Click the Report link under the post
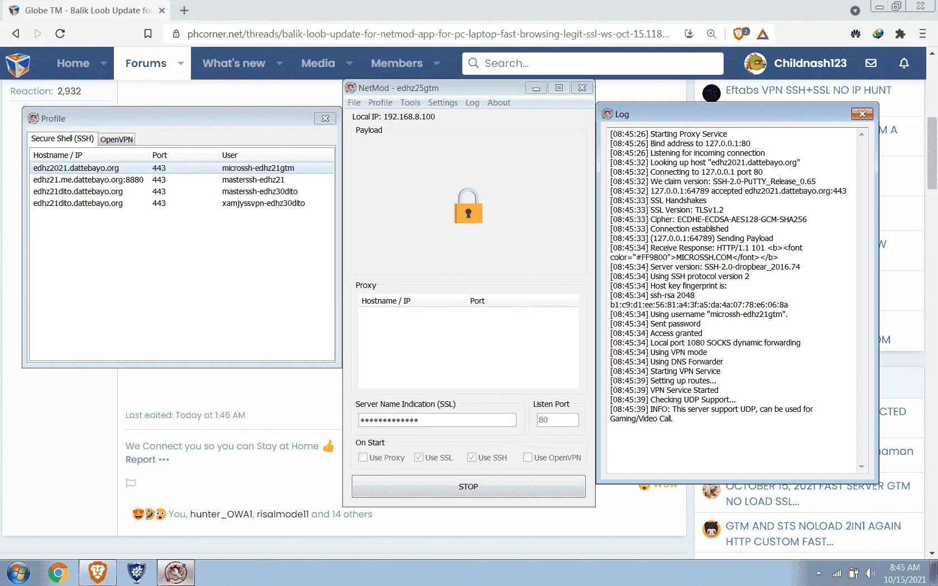938x586 pixels. point(140,460)
